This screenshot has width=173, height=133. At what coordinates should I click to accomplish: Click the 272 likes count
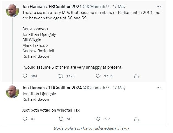pos(107,119)
